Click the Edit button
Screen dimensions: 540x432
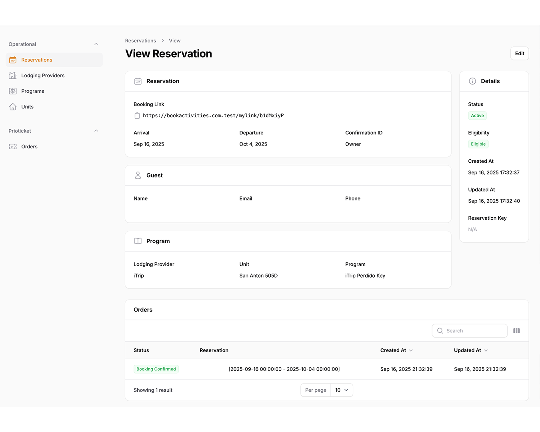pos(520,54)
